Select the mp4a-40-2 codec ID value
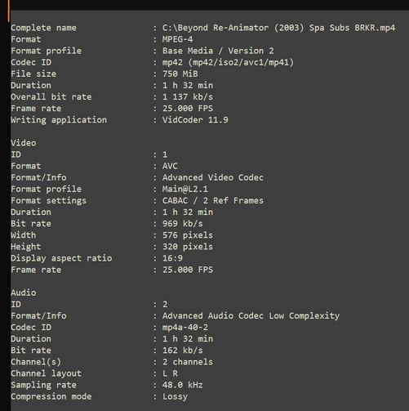The width and height of the screenshot is (409, 411). (x=185, y=328)
